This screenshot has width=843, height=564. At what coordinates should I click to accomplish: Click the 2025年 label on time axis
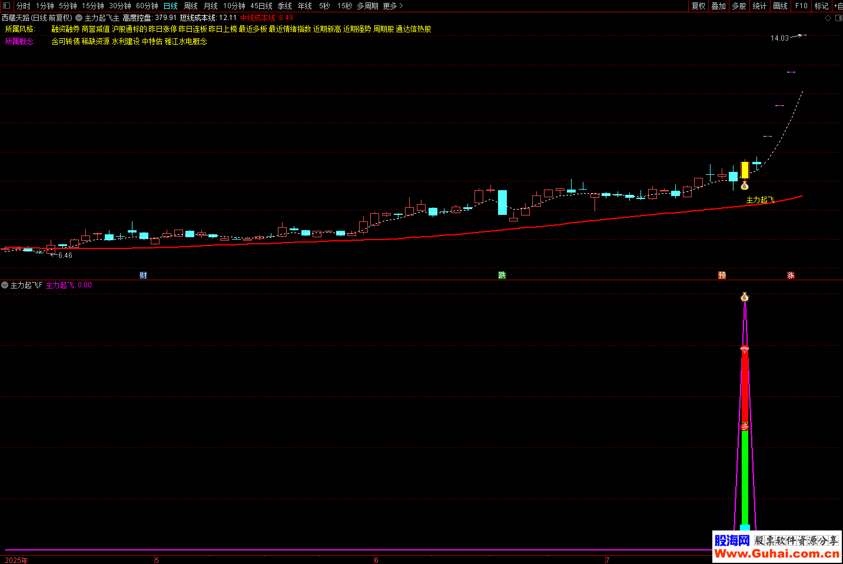[16, 560]
